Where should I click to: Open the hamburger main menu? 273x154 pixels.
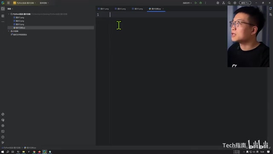coord(9,3)
